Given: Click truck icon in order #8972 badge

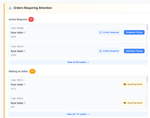Looking at the screenshot, I should pos(125,103).
